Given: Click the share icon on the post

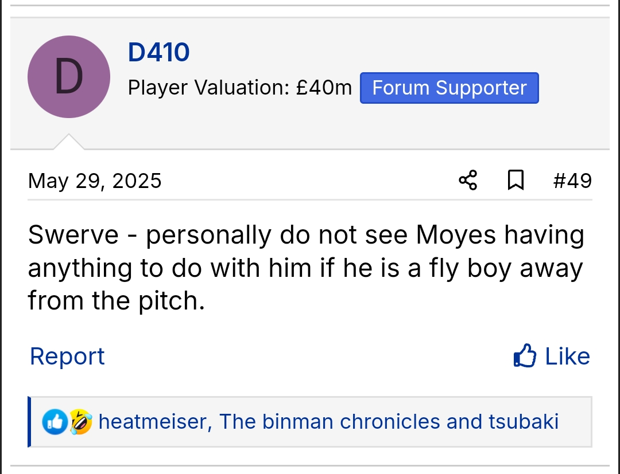Looking at the screenshot, I should pyautogui.click(x=468, y=181).
